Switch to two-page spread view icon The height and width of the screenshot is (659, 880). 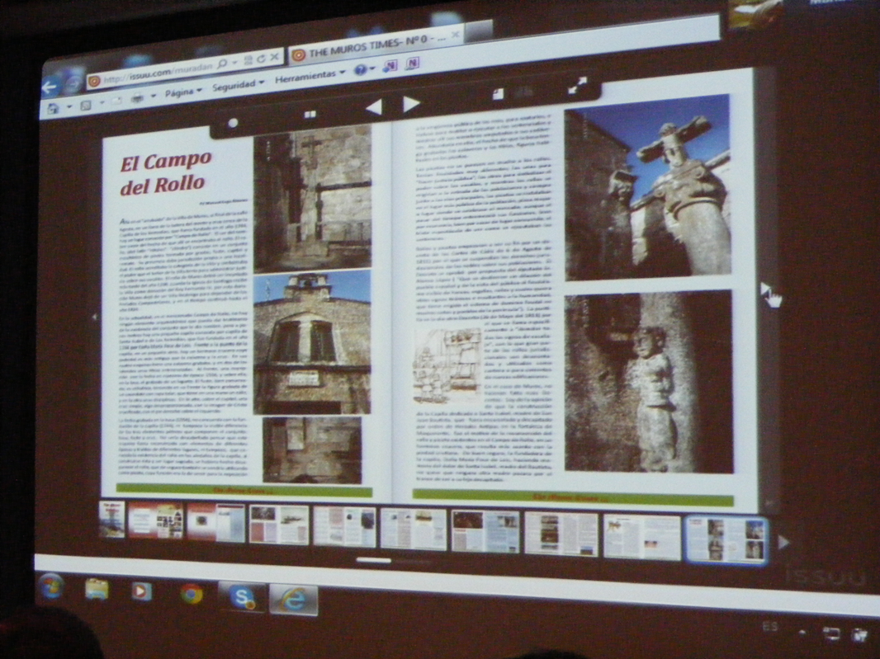click(310, 115)
